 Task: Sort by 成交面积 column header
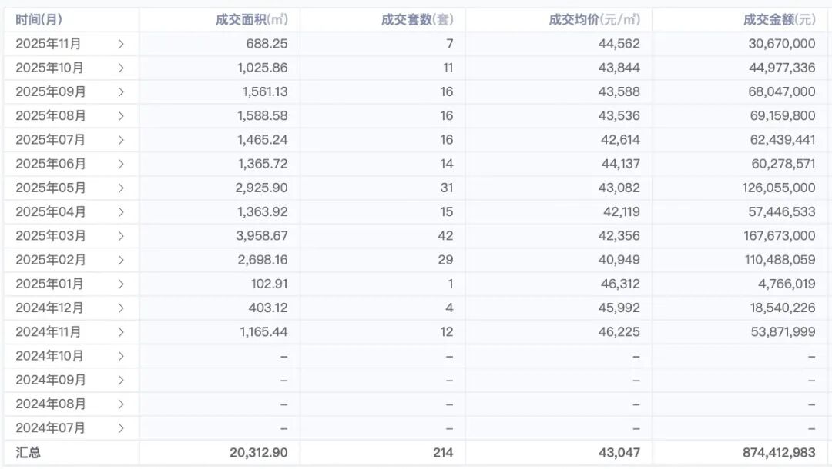pos(252,20)
